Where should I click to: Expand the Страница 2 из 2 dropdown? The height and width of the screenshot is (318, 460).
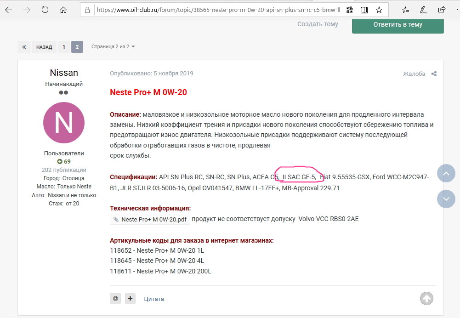[x=113, y=47]
